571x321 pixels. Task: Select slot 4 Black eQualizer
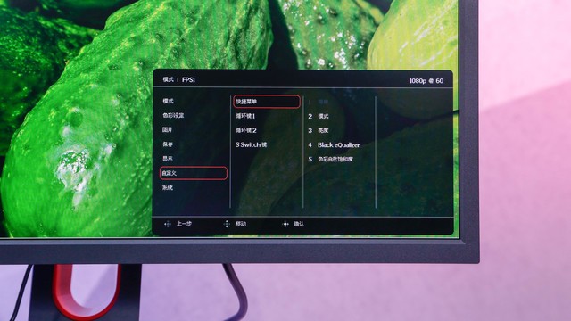(334, 144)
